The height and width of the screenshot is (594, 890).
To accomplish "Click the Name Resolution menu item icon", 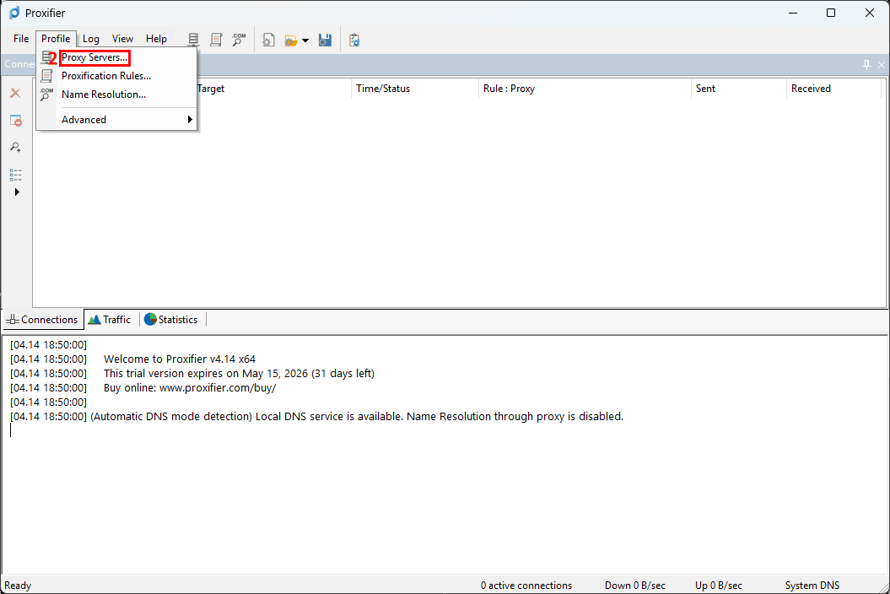I will coord(47,94).
